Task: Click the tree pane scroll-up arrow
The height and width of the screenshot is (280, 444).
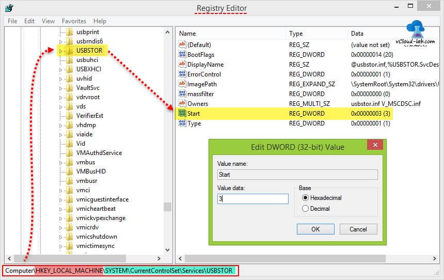Action: tap(168, 32)
